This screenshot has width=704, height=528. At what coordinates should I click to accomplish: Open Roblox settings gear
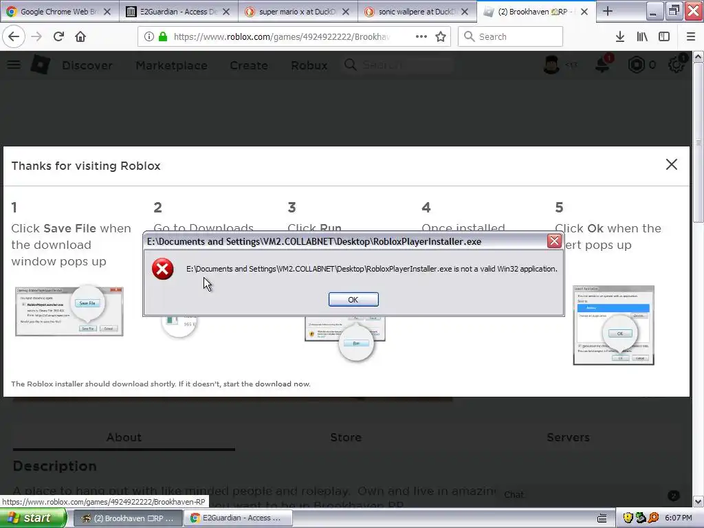pos(676,65)
